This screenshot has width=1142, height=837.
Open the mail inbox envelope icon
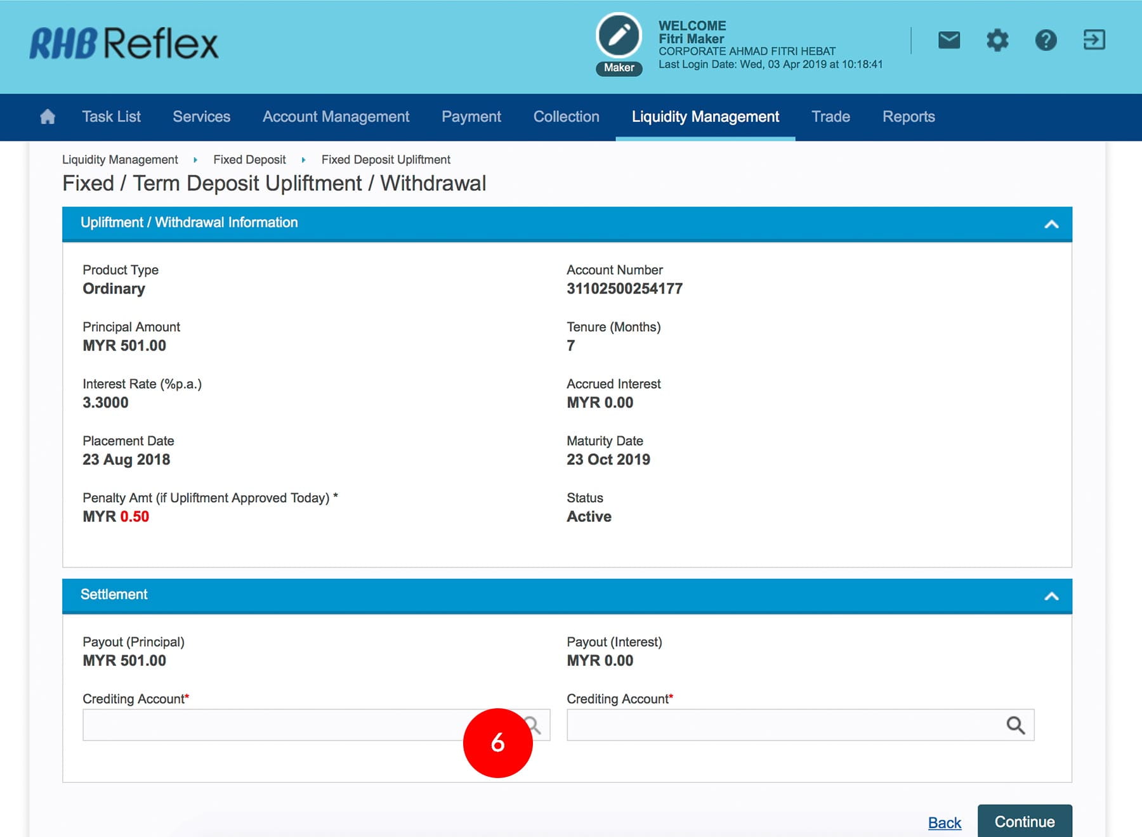[x=948, y=41]
